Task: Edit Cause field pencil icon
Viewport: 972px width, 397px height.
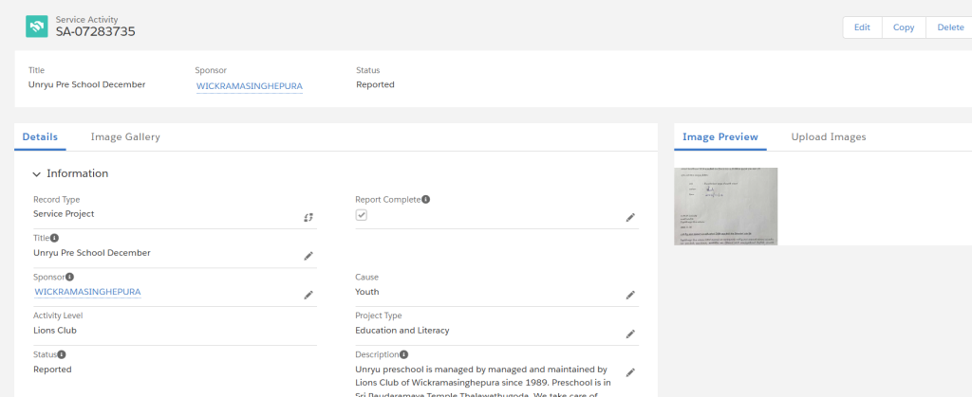Action: coord(630,295)
